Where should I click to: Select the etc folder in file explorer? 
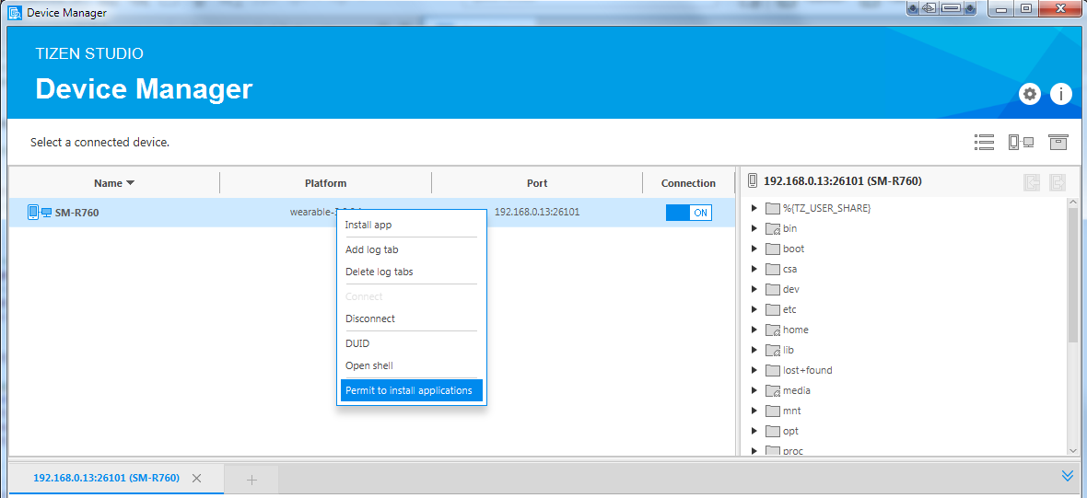(789, 309)
